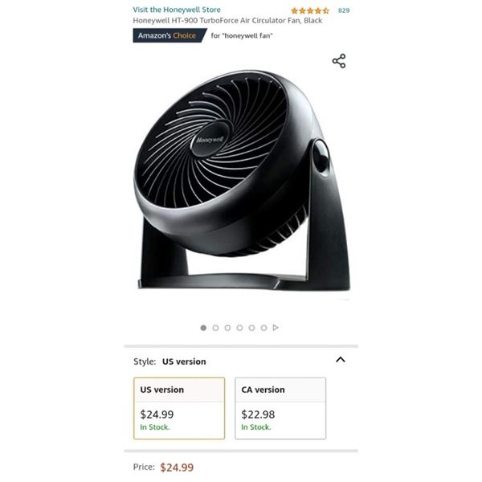Choose the CA version style option
Image resolution: width=482 pixels, height=482 pixels.
(280, 408)
